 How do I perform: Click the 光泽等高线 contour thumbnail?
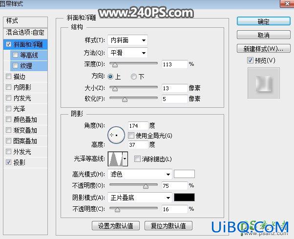pyautogui.click(x=115, y=159)
